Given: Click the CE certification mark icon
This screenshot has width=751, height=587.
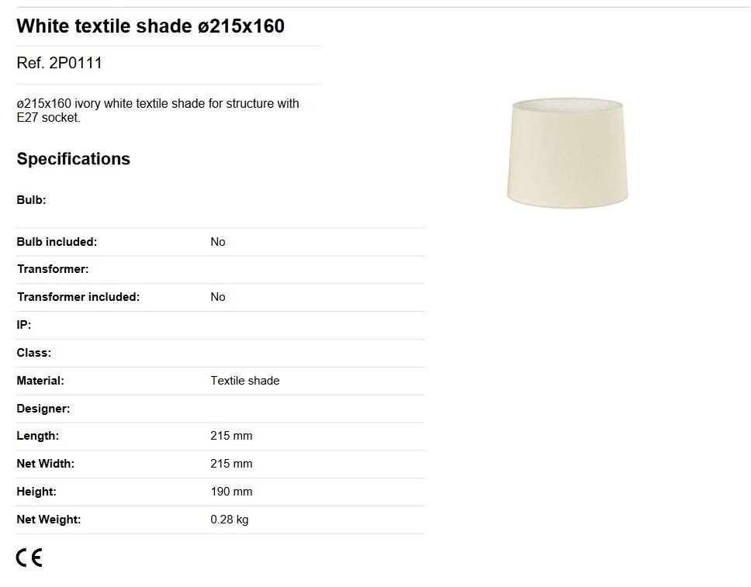Looking at the screenshot, I should (29, 558).
